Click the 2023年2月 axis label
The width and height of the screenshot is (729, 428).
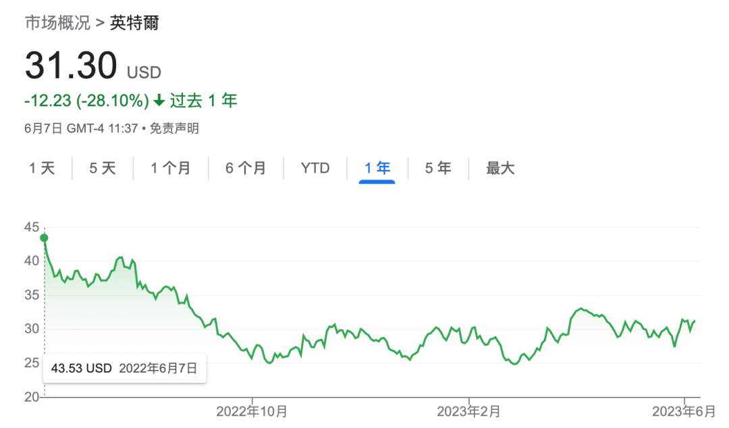(x=468, y=411)
